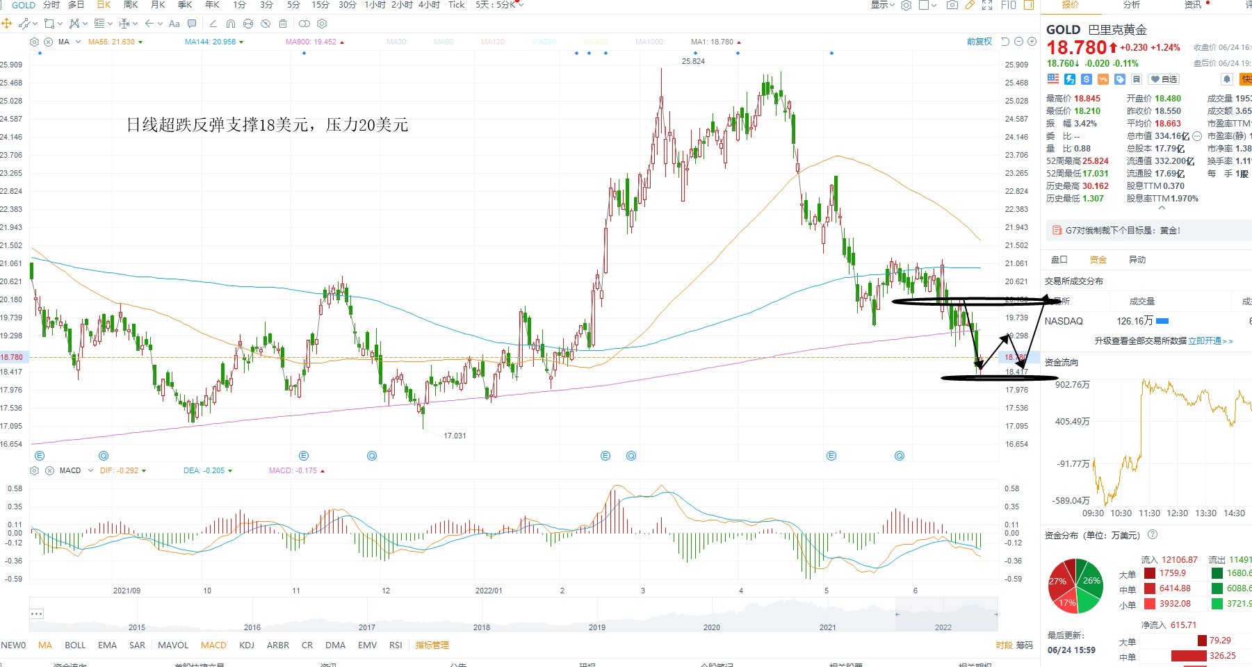Open 指标管理 indicator management
Screen dimensions: 1252x667
pyautogui.click(x=432, y=645)
